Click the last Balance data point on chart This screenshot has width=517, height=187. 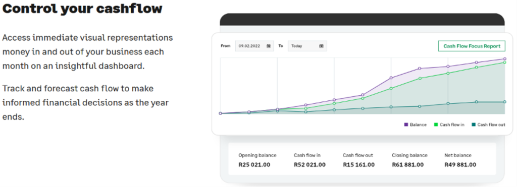click(504, 59)
